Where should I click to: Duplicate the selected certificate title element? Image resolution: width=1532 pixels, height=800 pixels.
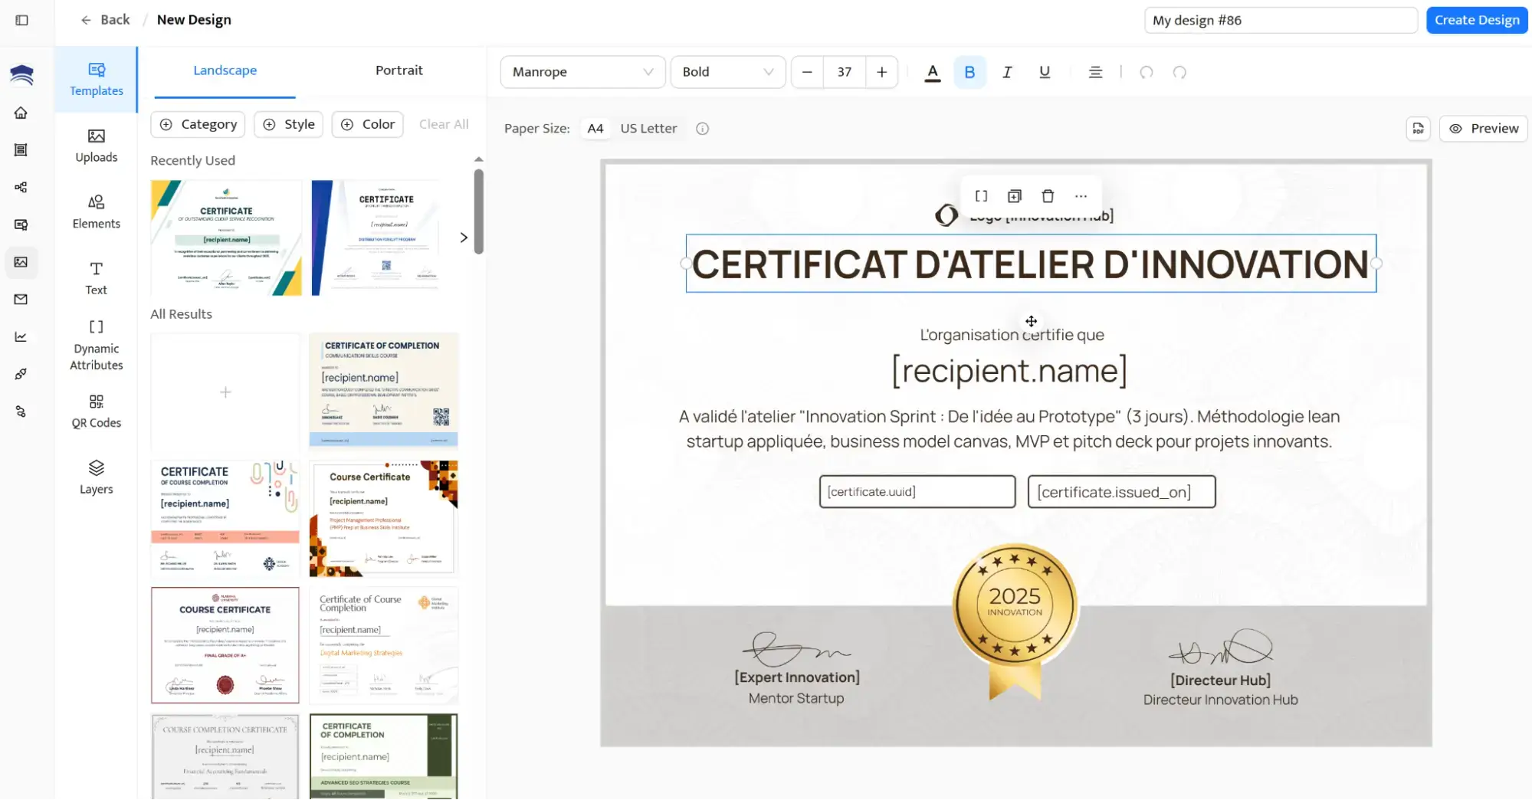tap(1014, 196)
